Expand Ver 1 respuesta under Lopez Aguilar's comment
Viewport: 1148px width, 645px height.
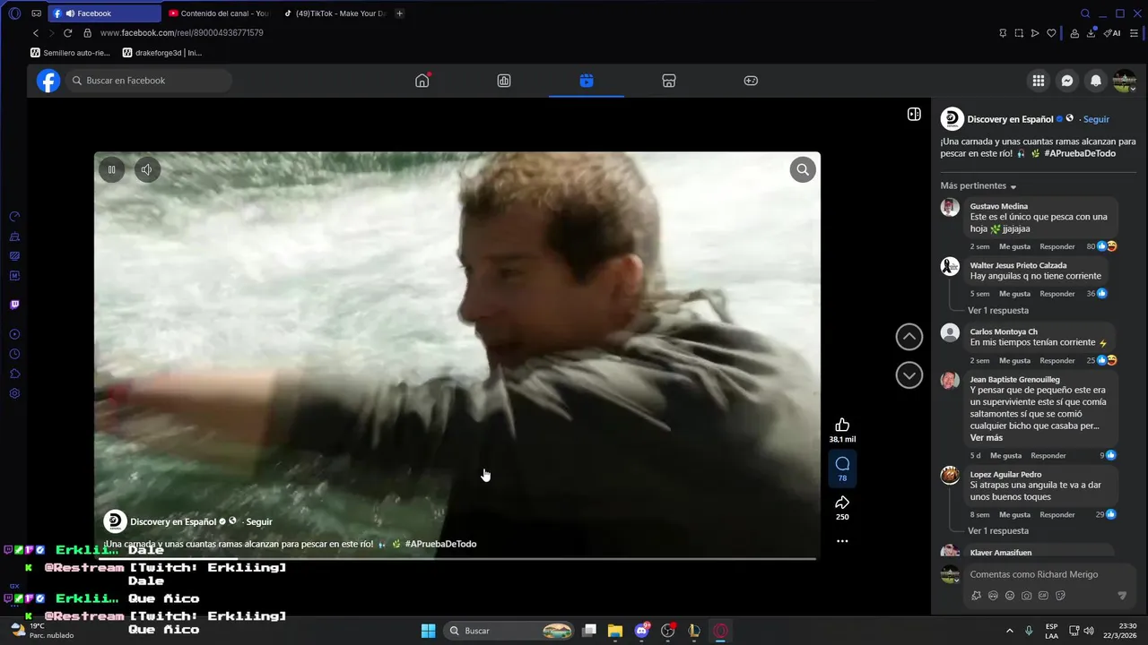[998, 531]
